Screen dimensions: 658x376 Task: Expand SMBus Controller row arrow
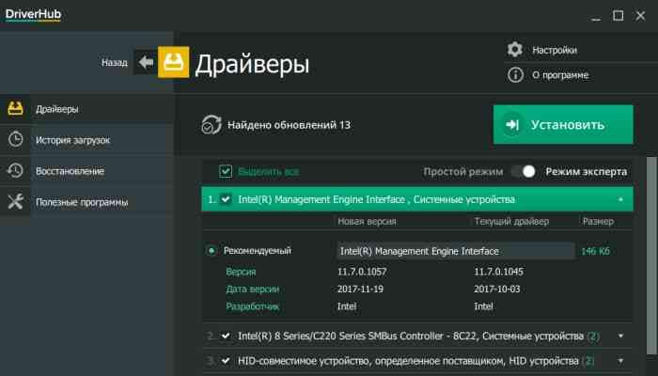point(620,337)
